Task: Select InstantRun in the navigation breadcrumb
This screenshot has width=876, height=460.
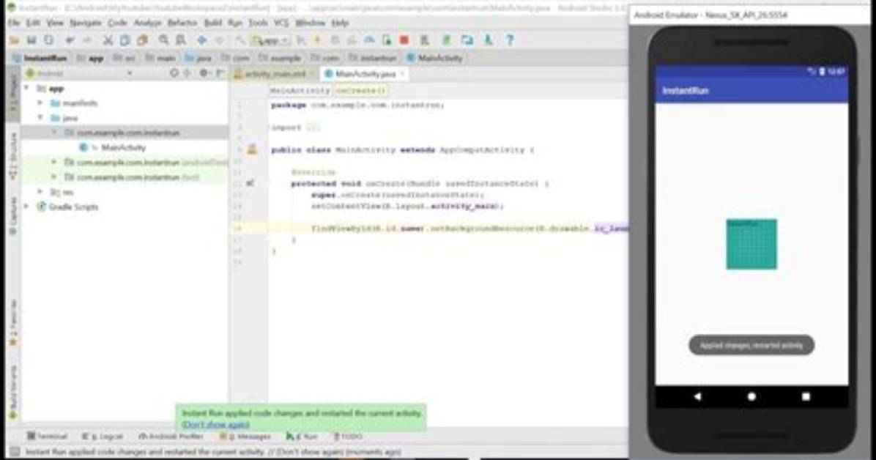Action: [40, 58]
